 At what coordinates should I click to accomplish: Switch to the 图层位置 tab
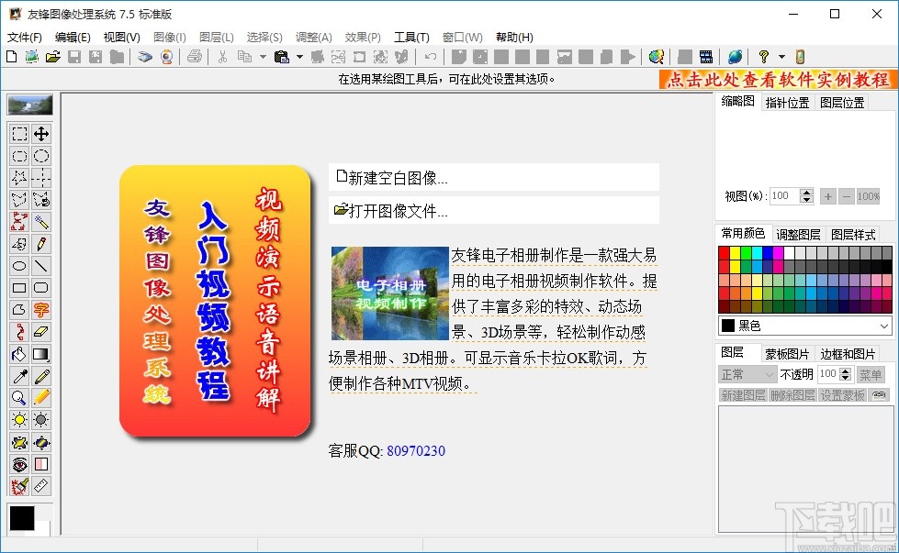pyautogui.click(x=842, y=103)
